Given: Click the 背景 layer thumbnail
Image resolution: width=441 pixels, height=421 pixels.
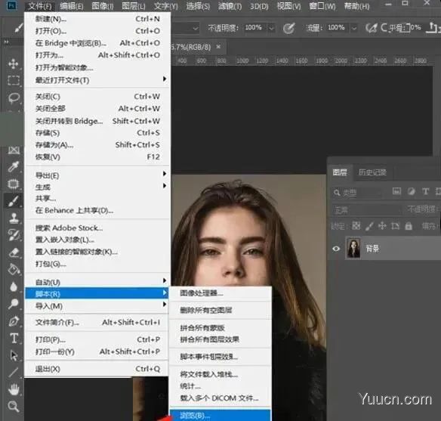Looking at the screenshot, I should pos(353,248).
